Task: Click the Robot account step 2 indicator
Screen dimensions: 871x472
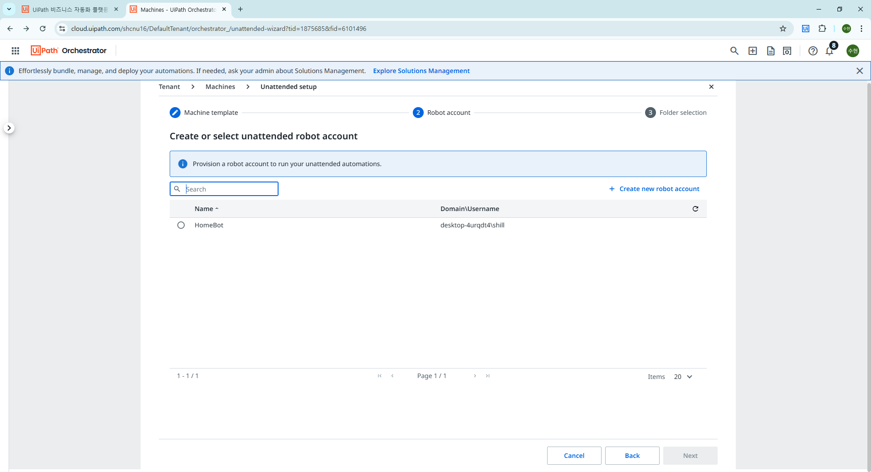Action: click(418, 113)
